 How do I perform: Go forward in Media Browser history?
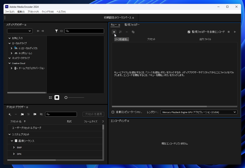pyautogui.click(x=43, y=31)
